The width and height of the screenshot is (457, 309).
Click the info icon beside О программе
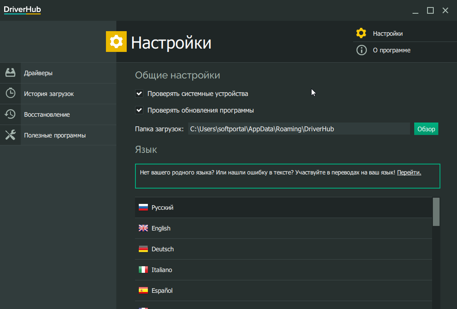pos(361,50)
